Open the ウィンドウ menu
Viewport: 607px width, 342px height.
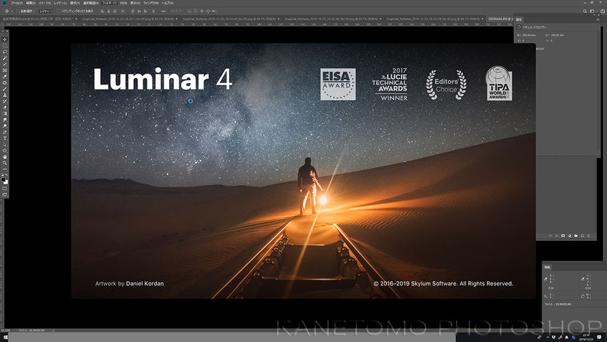click(151, 3)
